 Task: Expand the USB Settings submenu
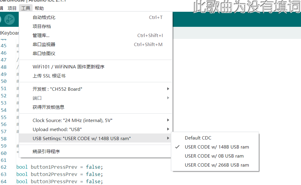[x=96, y=138]
